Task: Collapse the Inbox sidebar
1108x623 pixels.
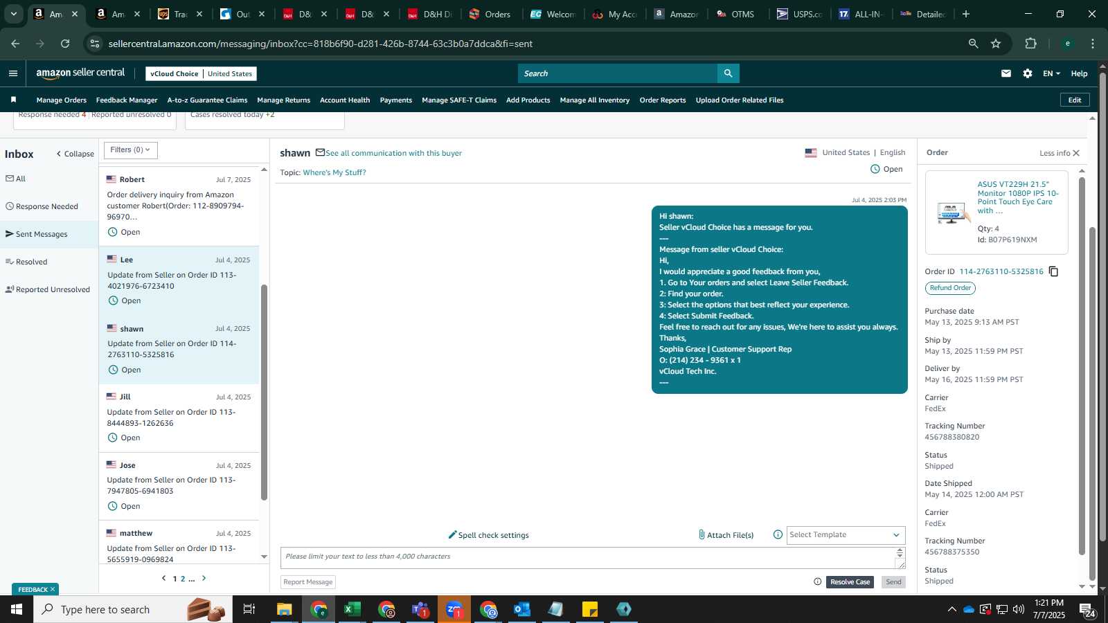Action: [x=75, y=154]
